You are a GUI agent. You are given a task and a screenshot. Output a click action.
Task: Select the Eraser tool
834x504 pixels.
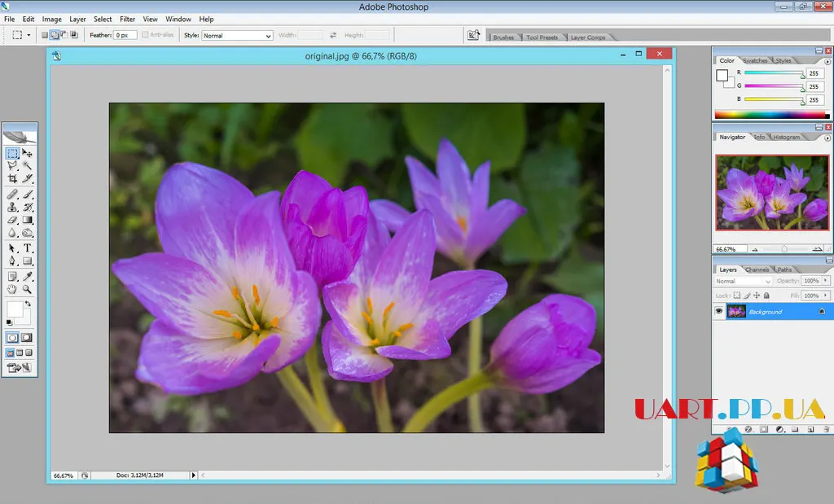[x=12, y=220]
